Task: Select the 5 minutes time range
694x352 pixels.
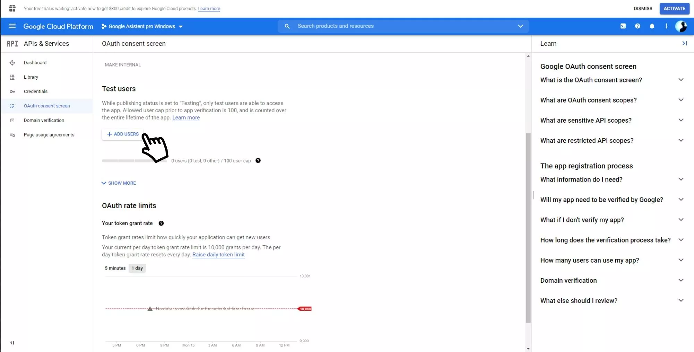Action: tap(115, 268)
